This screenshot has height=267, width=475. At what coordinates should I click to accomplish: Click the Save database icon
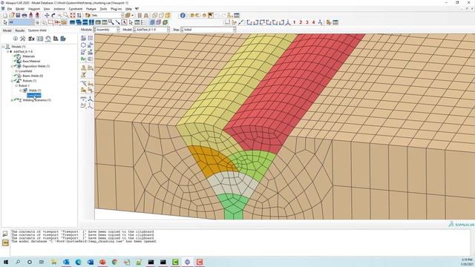pyautogui.click(x=18, y=15)
